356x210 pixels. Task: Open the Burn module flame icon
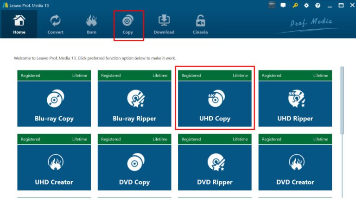click(91, 24)
